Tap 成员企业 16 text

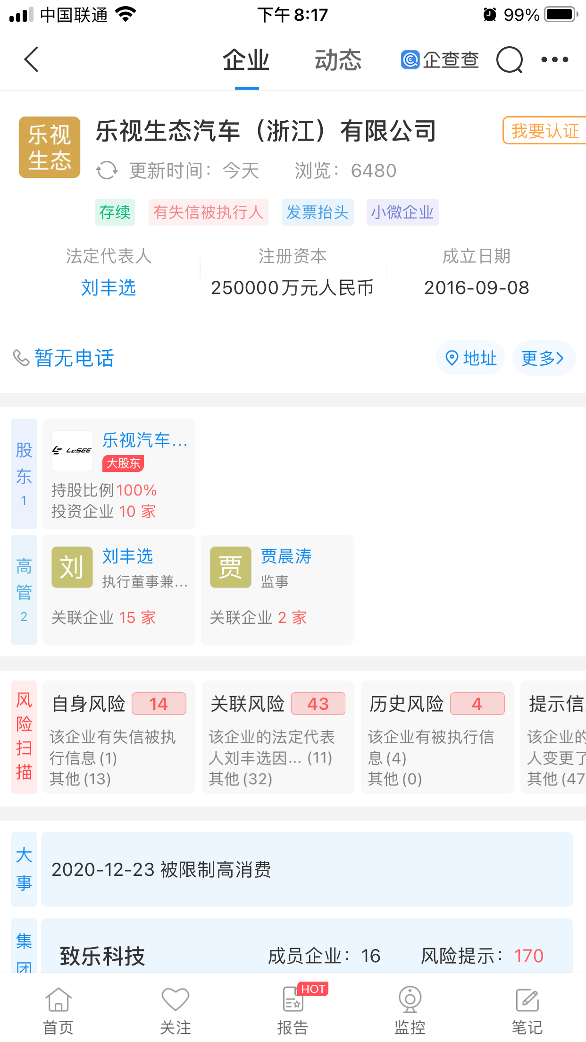pos(324,956)
